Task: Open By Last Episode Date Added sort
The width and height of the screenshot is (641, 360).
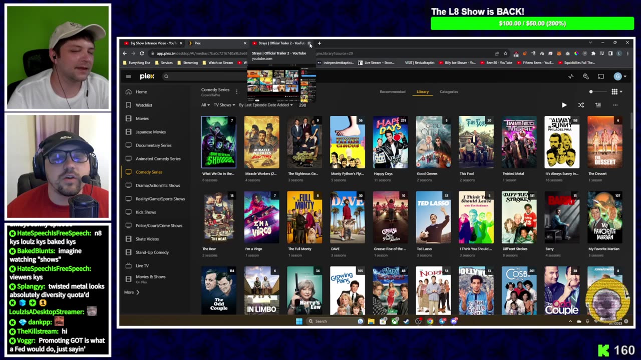Action: coord(266,105)
